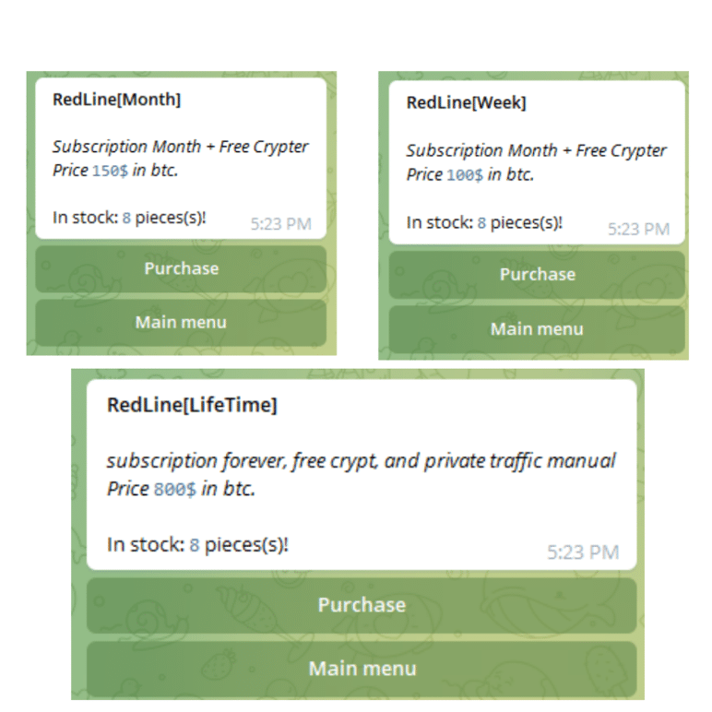Click the RedLine[LifeTime] message title
This screenshot has width=712, height=712.
[x=192, y=405]
